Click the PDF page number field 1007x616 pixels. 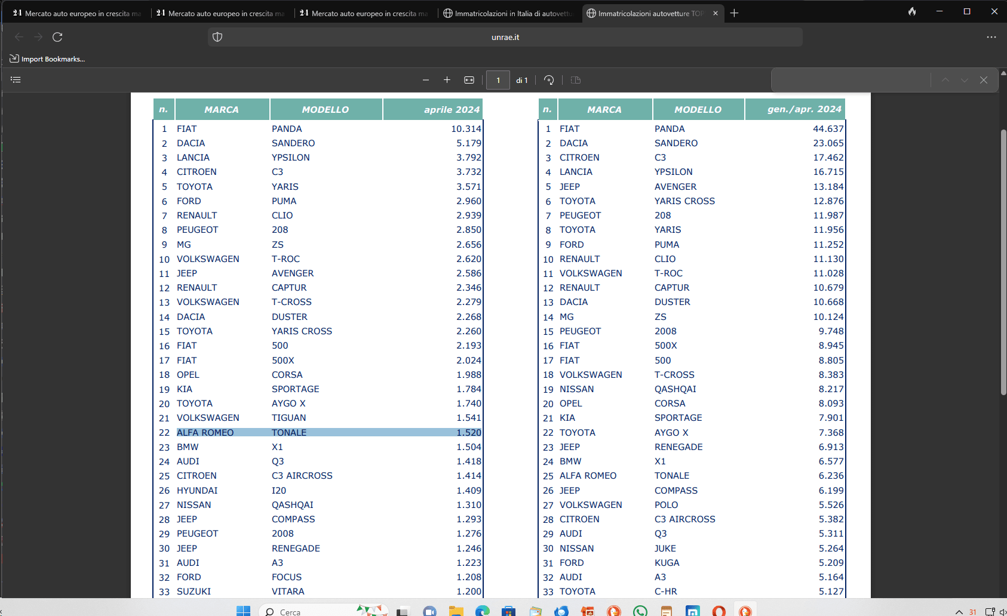498,80
